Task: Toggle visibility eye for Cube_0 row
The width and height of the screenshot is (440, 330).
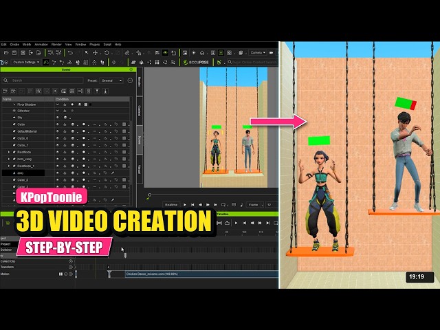Action: tap(58, 138)
